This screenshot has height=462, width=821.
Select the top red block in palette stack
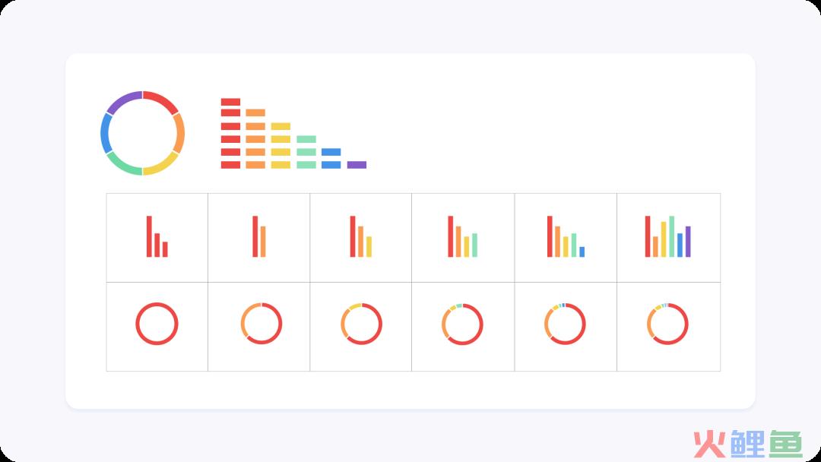tap(230, 102)
